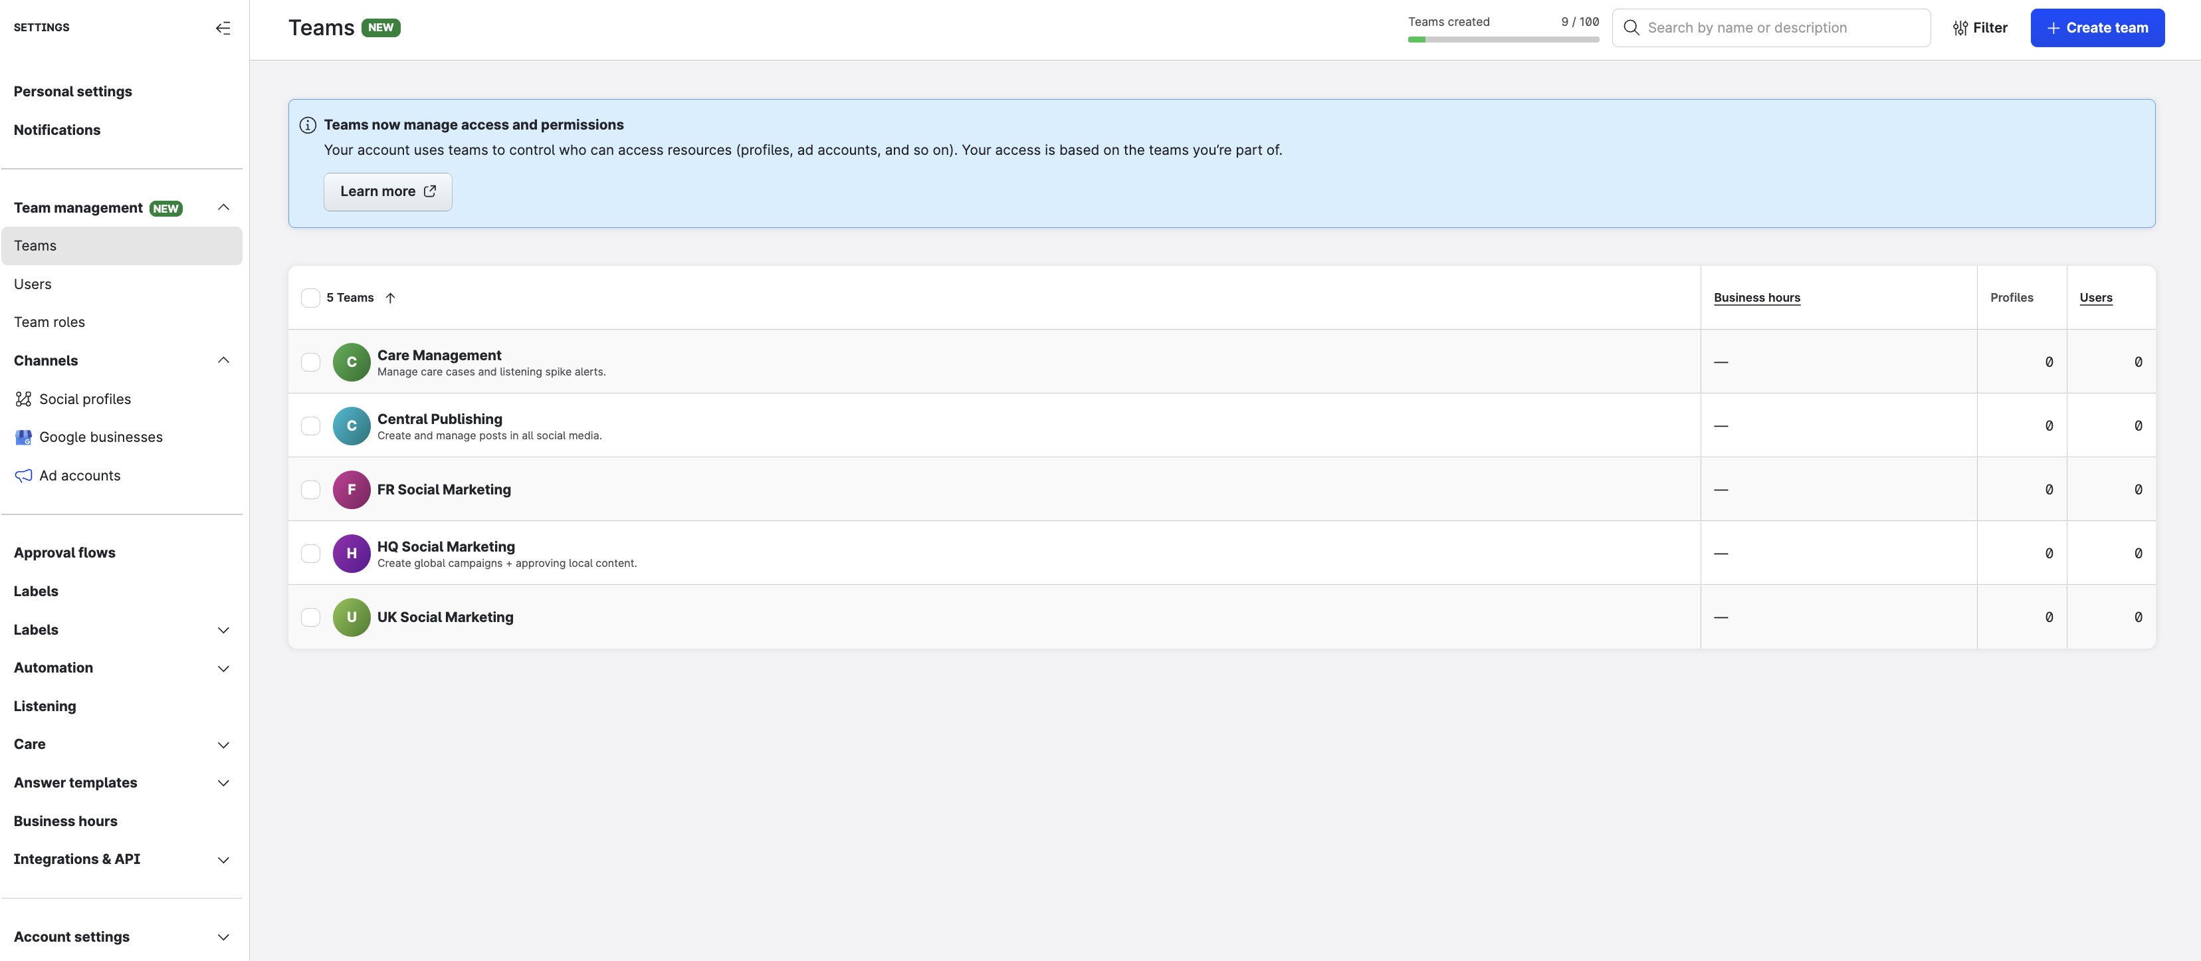Image resolution: width=2201 pixels, height=961 pixels.
Task: Click the NEW badge beside Team management
Action: click(x=165, y=209)
